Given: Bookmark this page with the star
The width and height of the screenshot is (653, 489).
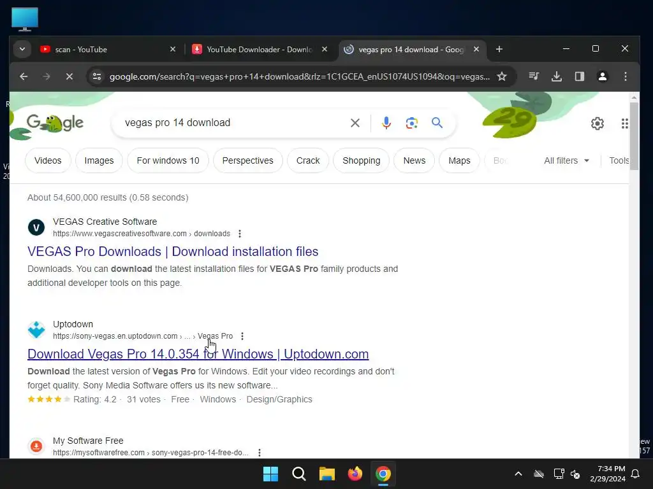Looking at the screenshot, I should [502, 76].
